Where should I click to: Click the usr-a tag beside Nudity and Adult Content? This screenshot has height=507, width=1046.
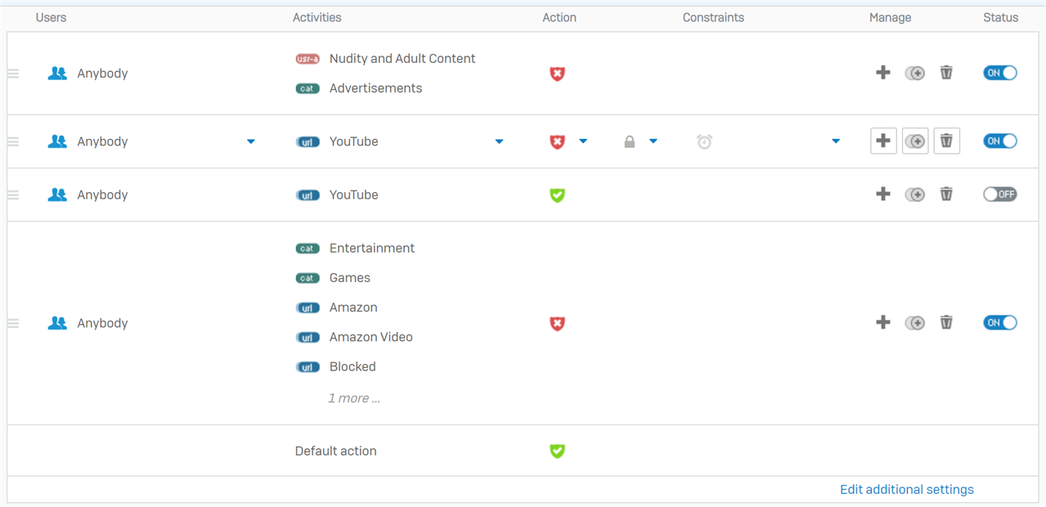tap(308, 59)
